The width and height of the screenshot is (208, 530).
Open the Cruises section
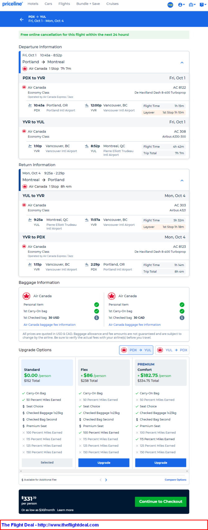click(112, 4)
